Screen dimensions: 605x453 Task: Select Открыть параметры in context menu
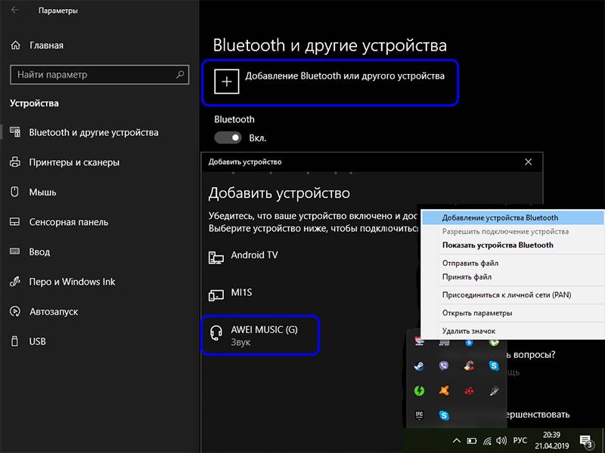pyautogui.click(x=513, y=313)
